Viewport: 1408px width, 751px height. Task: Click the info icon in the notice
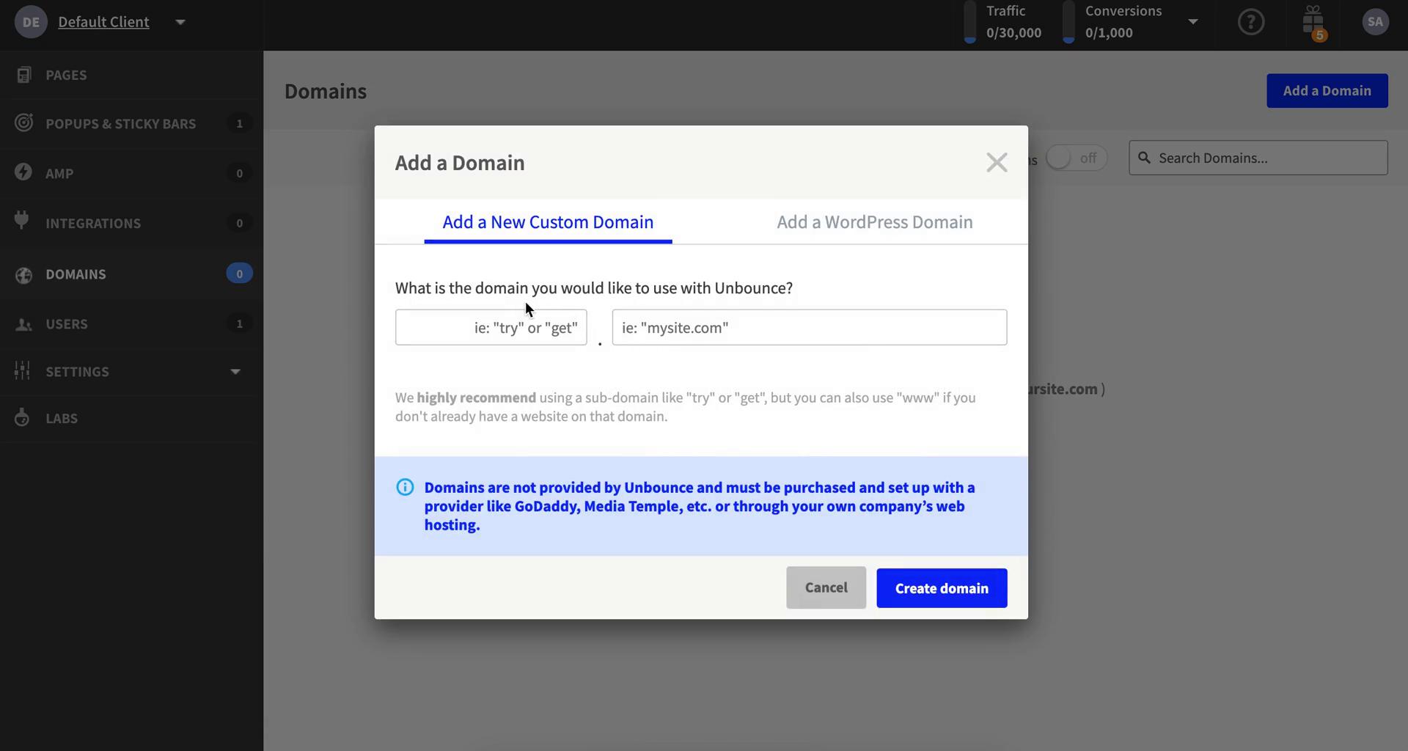click(x=404, y=486)
